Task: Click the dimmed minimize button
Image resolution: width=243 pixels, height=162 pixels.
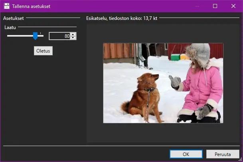Action: (x=197, y=6)
